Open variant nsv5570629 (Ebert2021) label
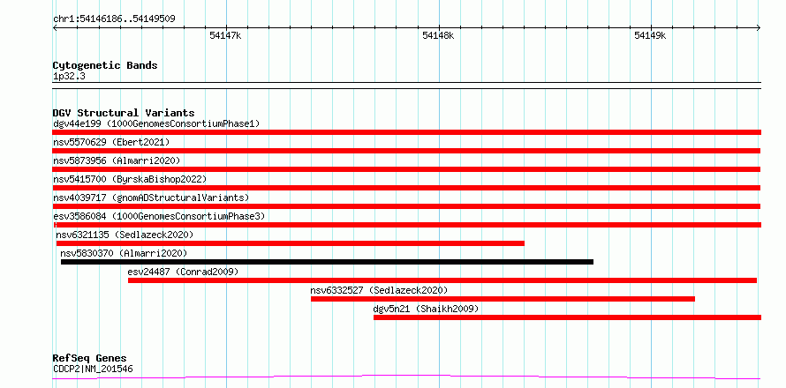 [x=111, y=142]
